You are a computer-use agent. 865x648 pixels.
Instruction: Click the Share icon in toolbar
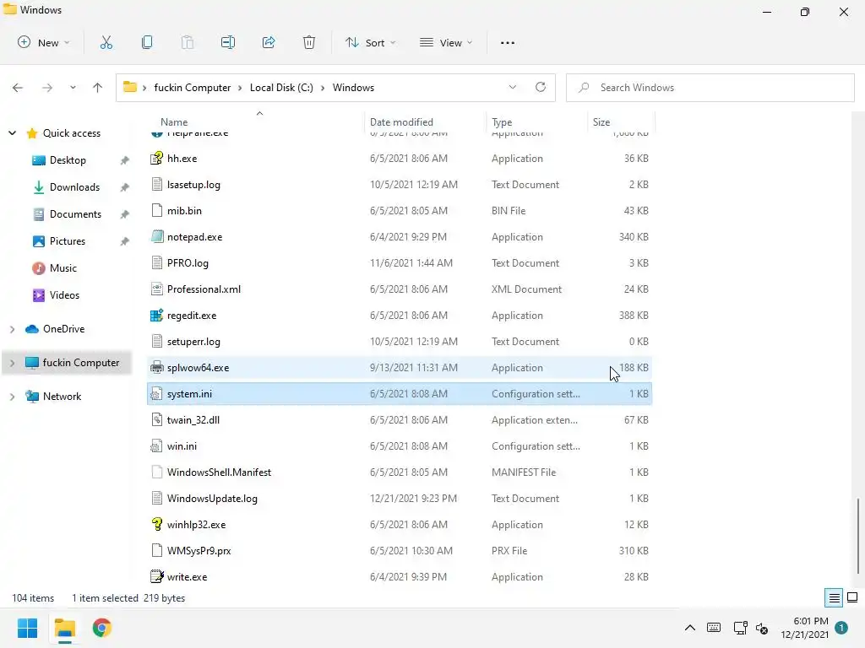(269, 42)
